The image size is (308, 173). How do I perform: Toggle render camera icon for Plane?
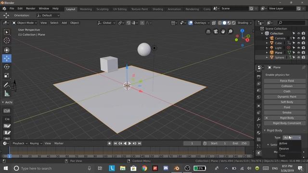pos(304,52)
